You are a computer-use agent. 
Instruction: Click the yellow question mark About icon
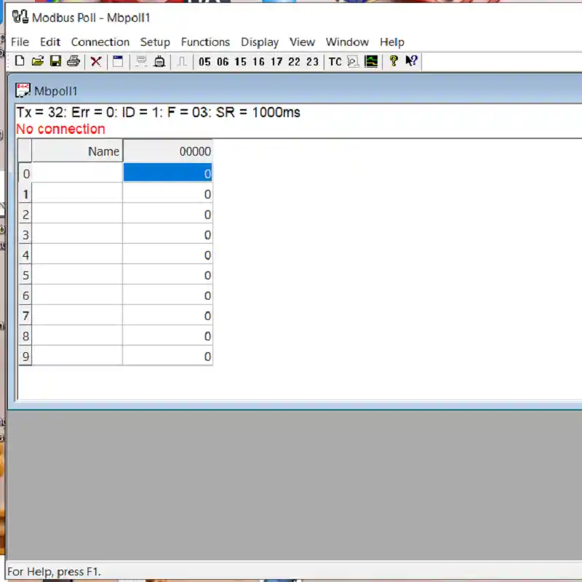(x=394, y=61)
